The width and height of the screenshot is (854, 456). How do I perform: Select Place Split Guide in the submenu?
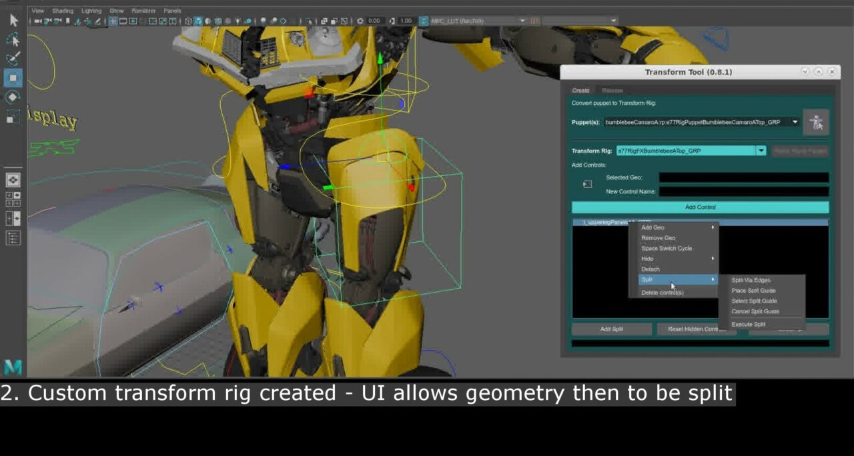click(762, 291)
